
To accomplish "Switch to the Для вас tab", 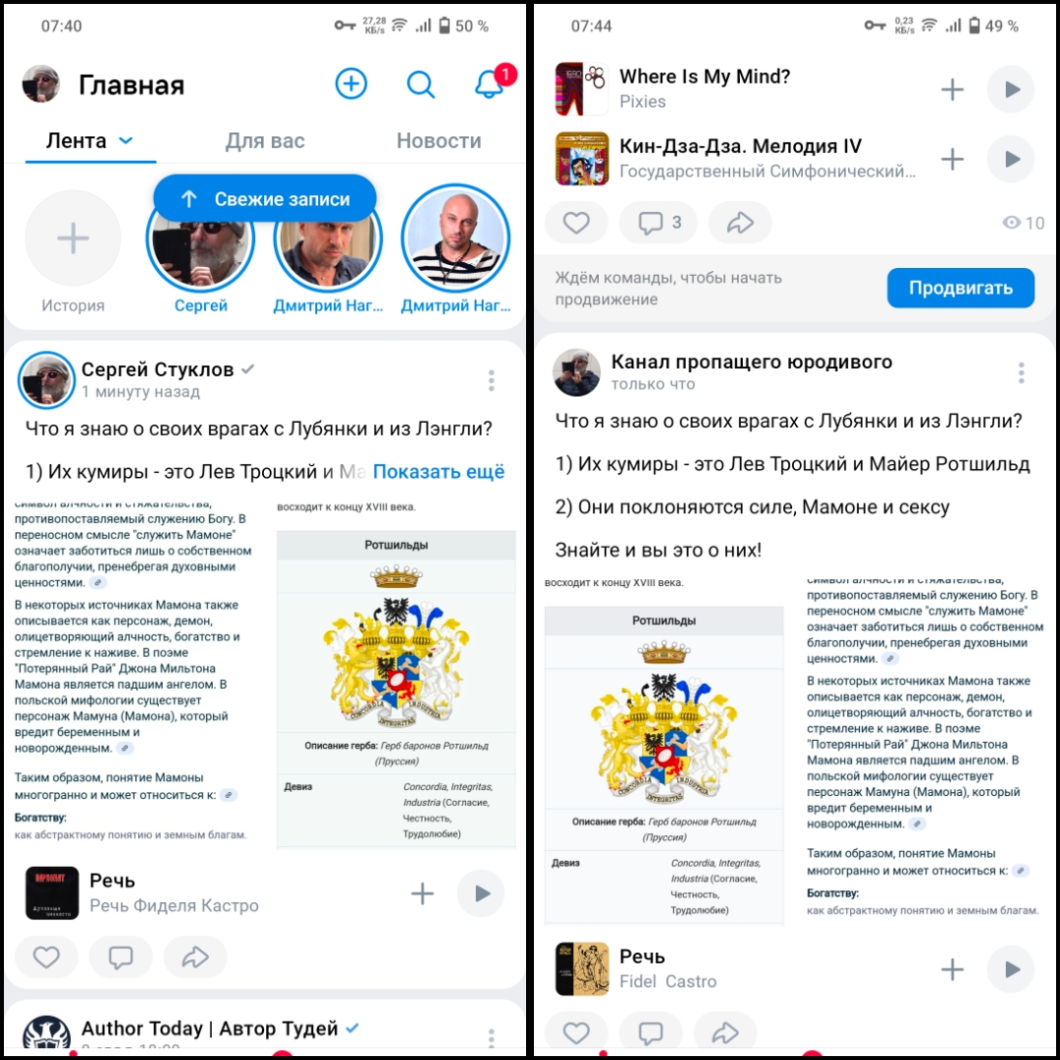I will [x=265, y=140].
